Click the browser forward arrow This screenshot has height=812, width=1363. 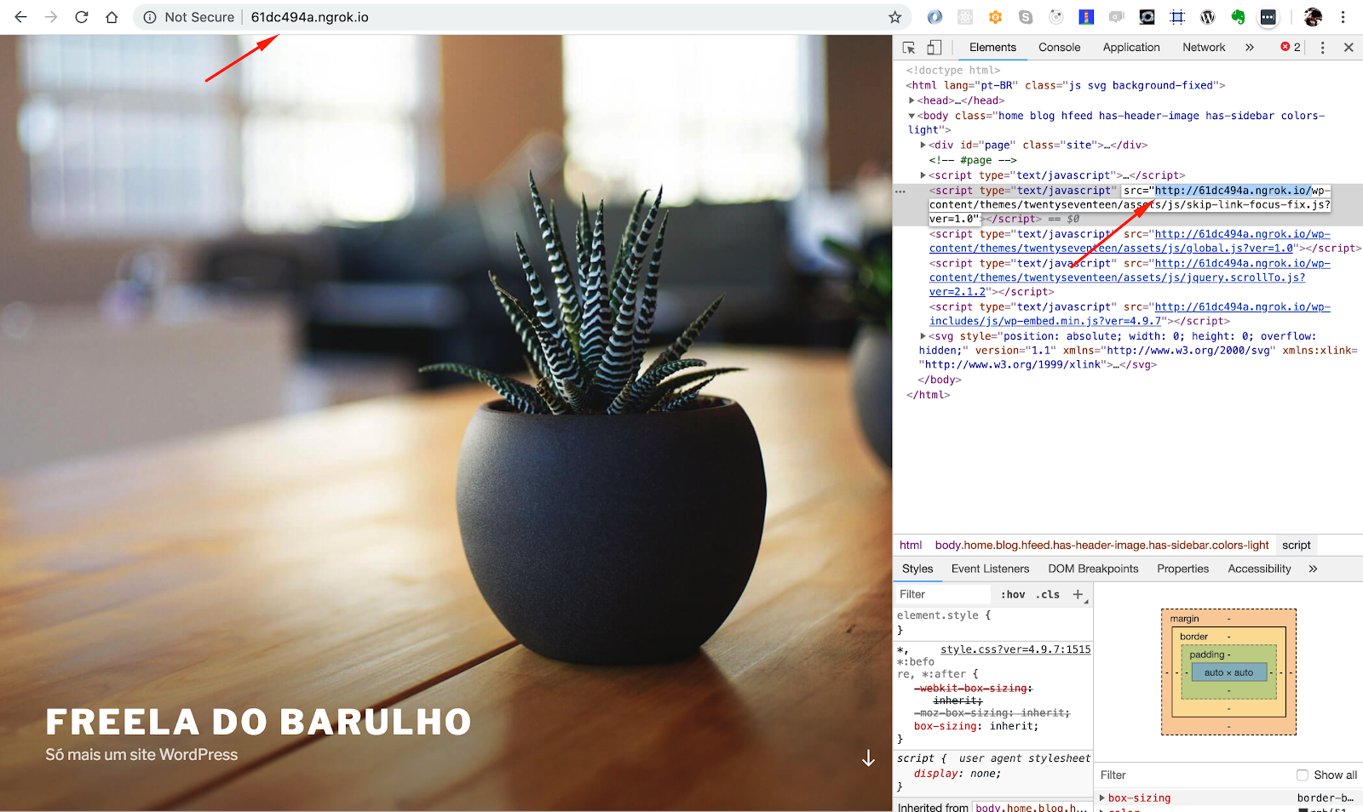(x=51, y=17)
